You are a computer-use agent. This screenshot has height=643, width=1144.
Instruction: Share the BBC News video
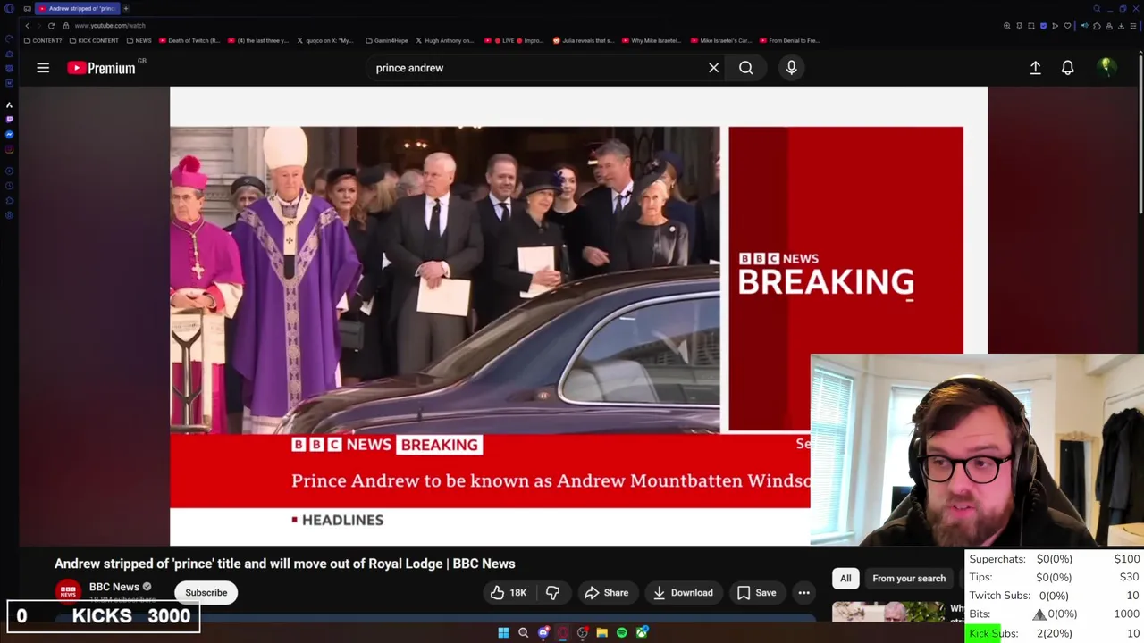[x=607, y=593]
